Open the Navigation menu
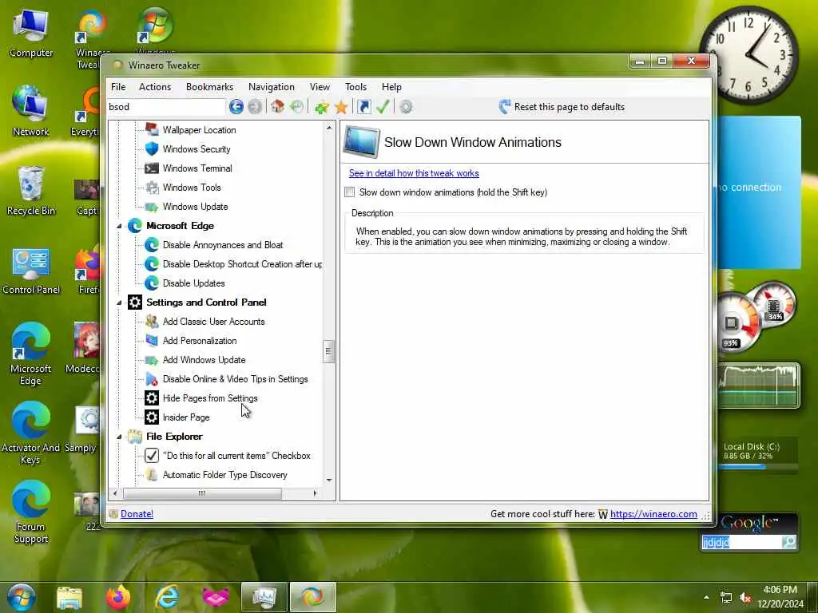Screen dimensions: 818x613 (272, 87)
